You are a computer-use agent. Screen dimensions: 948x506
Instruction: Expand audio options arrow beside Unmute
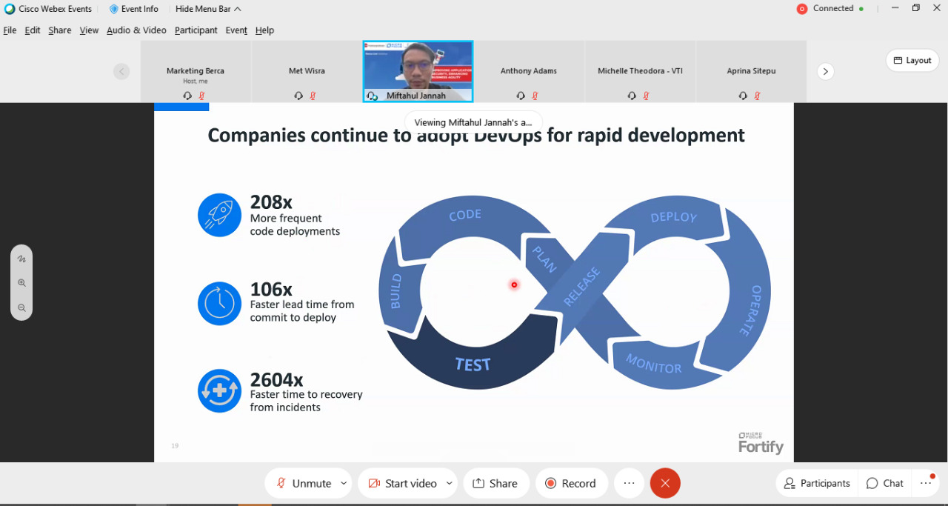coord(344,483)
